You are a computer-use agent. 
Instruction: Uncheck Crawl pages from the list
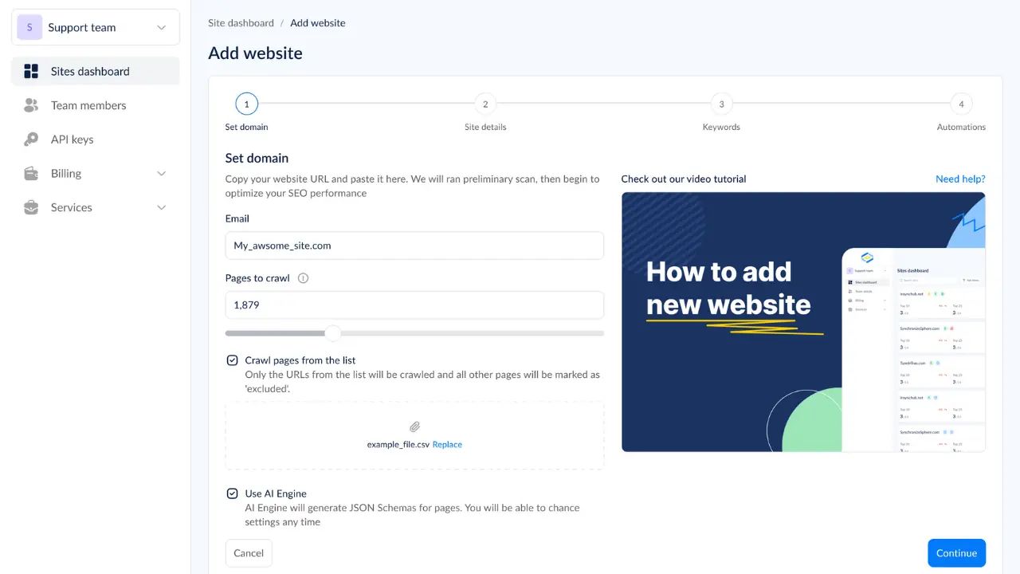tap(232, 360)
